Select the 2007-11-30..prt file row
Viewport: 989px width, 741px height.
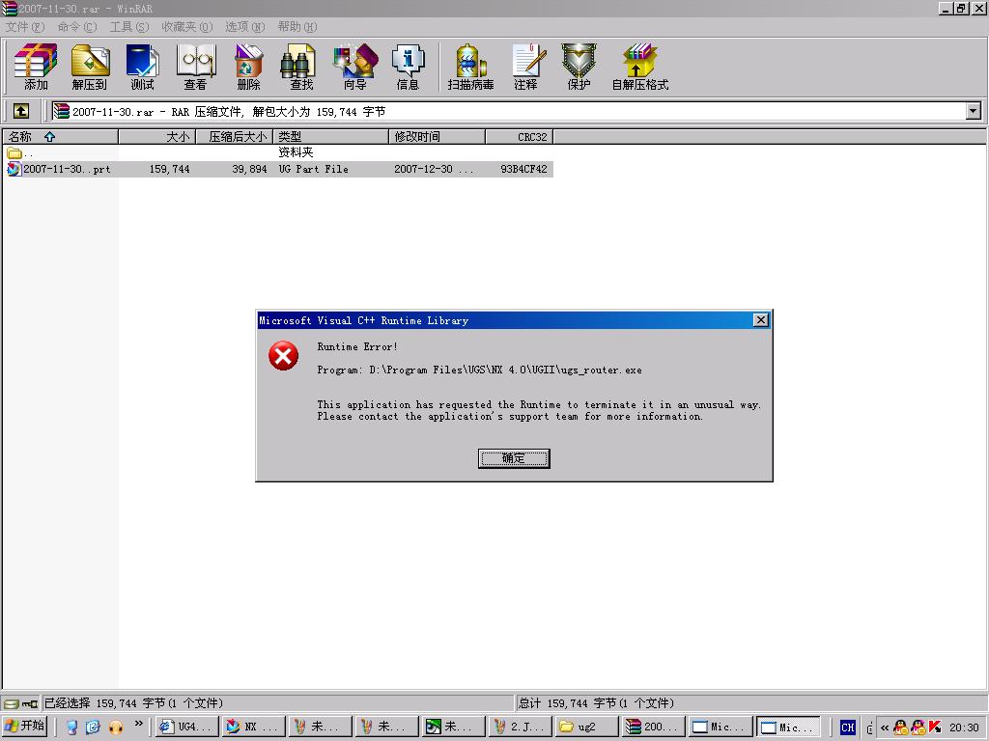[x=279, y=169]
